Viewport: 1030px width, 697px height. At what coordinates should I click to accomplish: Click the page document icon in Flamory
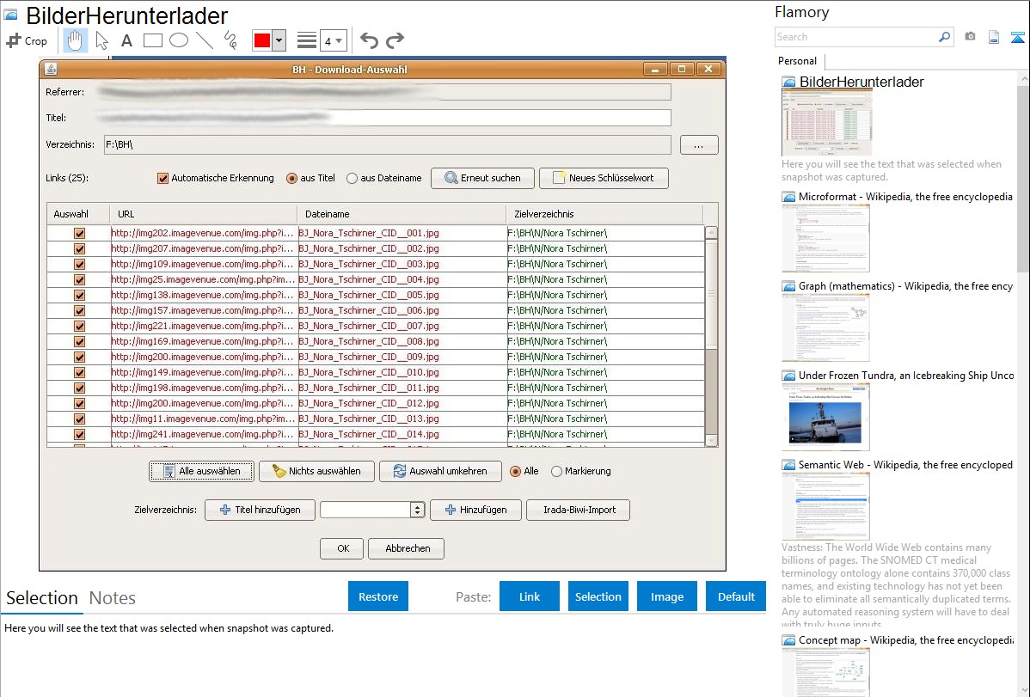(994, 37)
